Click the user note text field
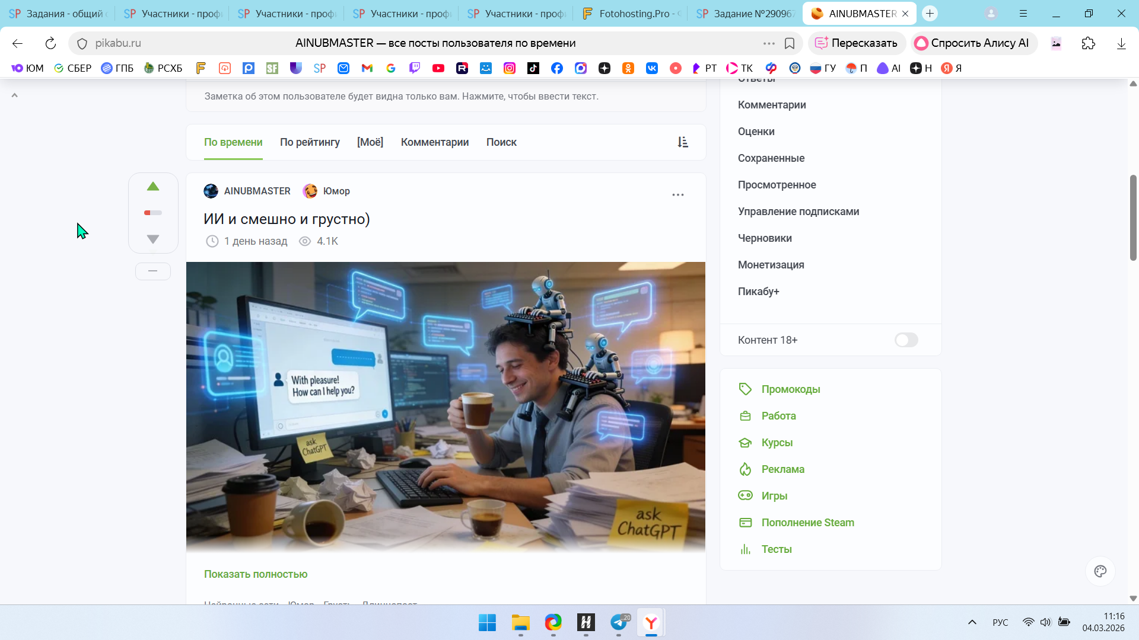 (x=402, y=97)
